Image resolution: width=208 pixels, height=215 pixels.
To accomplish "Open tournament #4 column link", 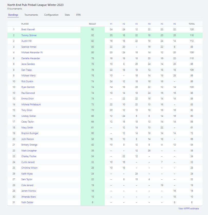I will (x=149, y=24).
